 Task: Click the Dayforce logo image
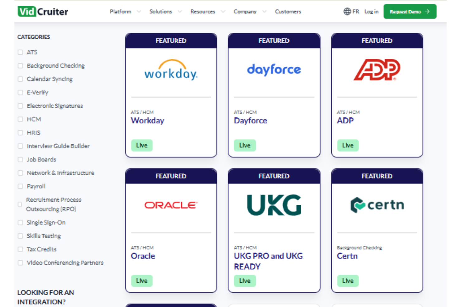coord(274,70)
